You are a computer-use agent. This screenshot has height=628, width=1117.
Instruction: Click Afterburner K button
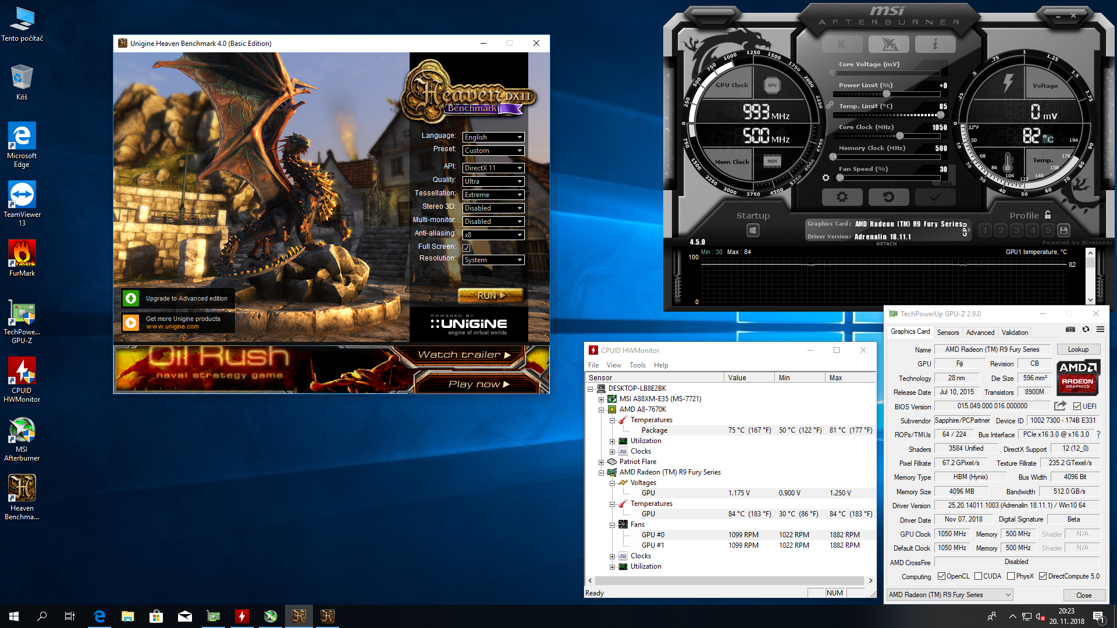tap(842, 44)
